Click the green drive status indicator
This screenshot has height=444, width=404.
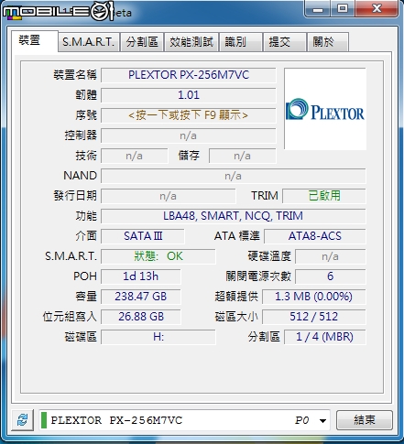tap(44, 420)
